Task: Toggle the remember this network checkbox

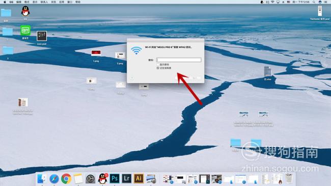Action: coord(158,68)
